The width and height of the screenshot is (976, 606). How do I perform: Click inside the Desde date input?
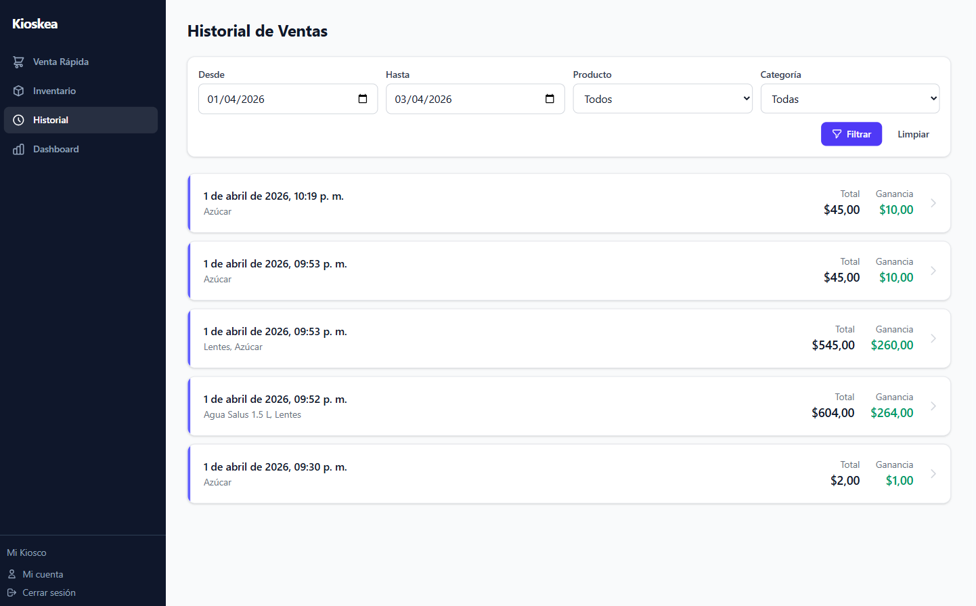(x=278, y=98)
